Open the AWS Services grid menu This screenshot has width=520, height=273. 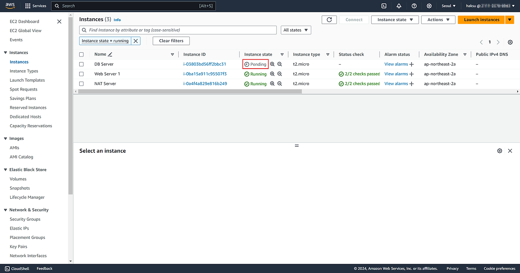click(x=28, y=6)
